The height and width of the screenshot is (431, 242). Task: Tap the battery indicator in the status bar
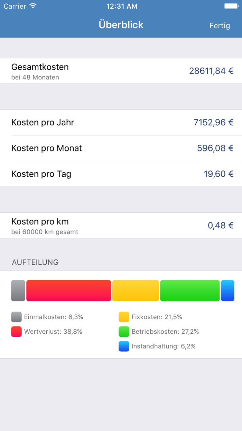tap(230, 6)
